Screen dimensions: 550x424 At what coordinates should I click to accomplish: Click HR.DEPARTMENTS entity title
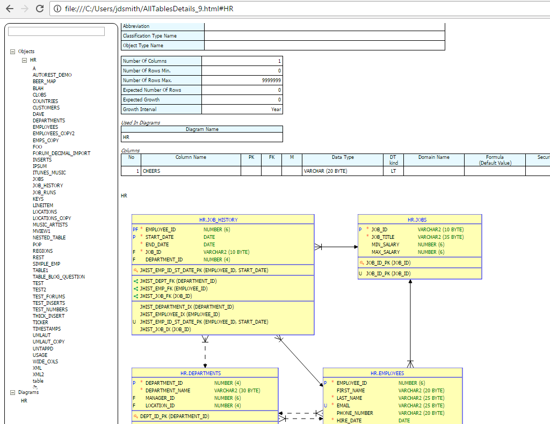(201, 374)
